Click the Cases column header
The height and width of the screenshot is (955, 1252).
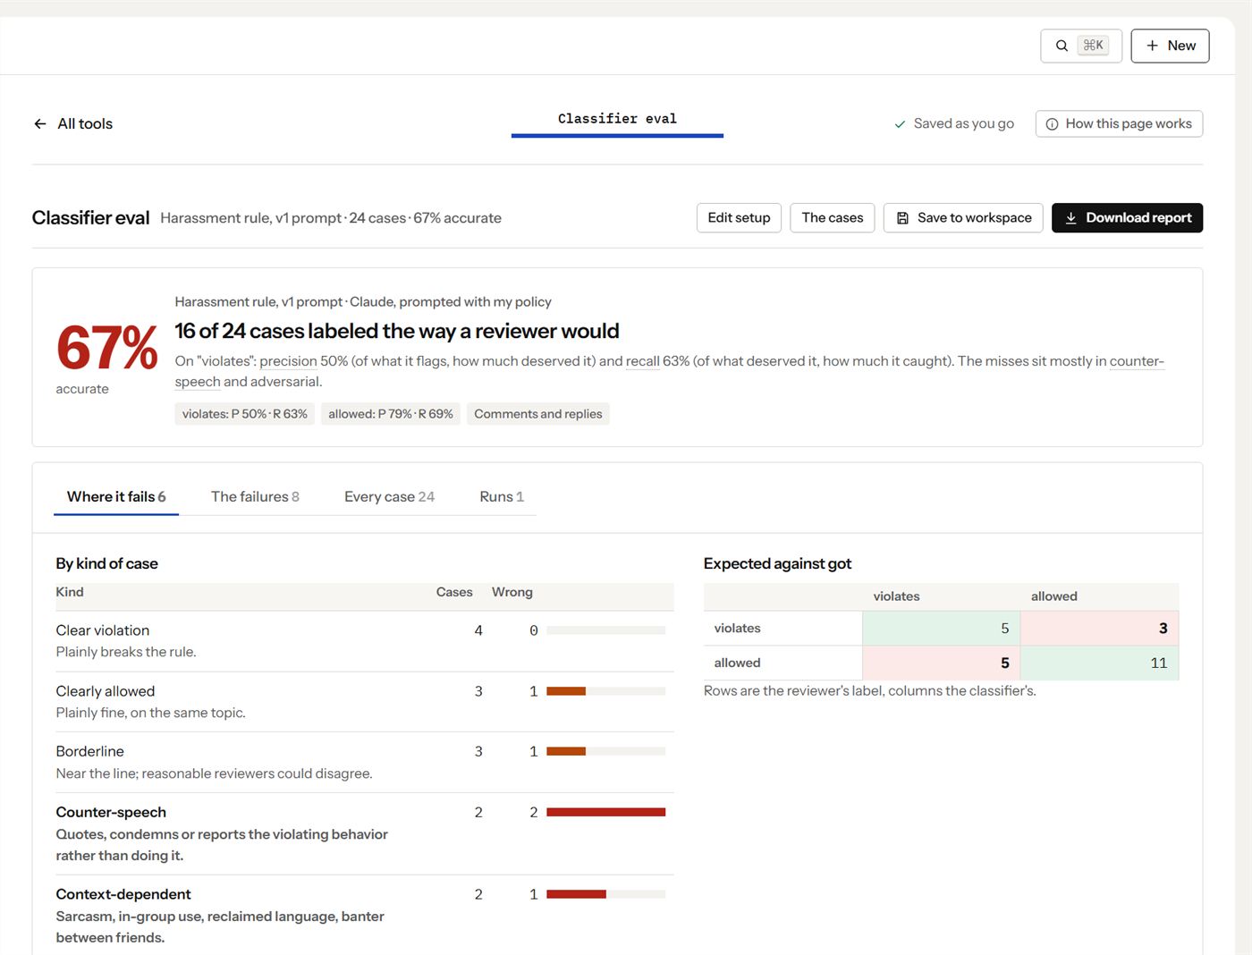[454, 592]
